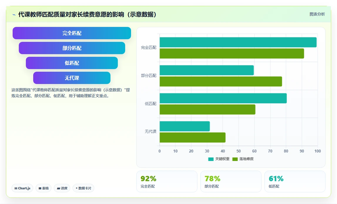This screenshot has width=337, height=204.
Task: Click the description paragraph starting 这张图围绕
Action: point(71,93)
